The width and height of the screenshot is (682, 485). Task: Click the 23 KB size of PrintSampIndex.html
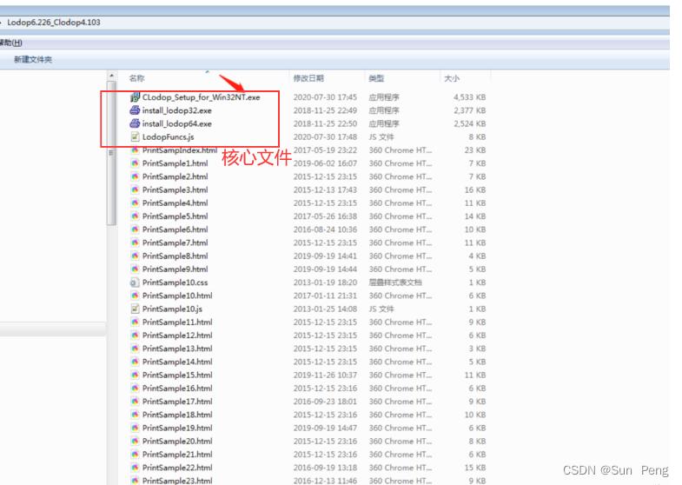point(475,150)
